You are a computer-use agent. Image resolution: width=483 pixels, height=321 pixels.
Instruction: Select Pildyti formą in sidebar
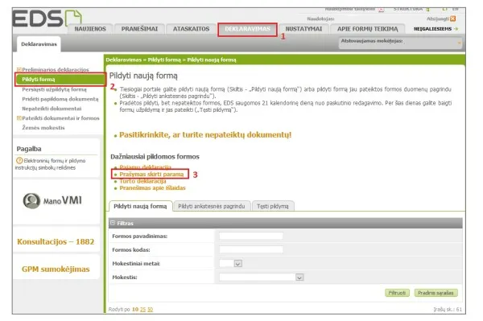[x=60, y=80]
